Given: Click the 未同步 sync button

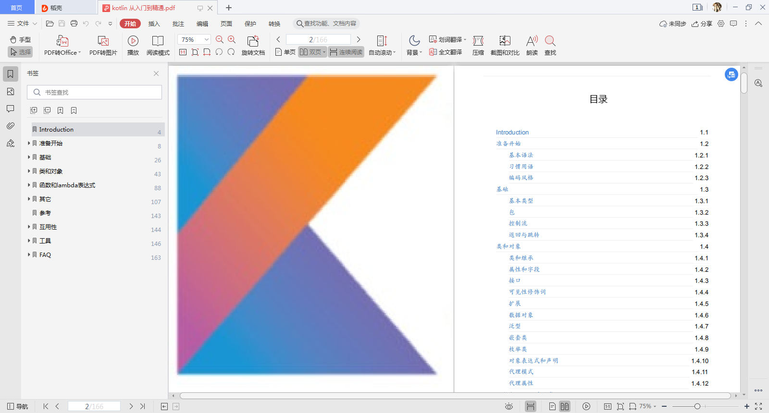Looking at the screenshot, I should [x=673, y=24].
